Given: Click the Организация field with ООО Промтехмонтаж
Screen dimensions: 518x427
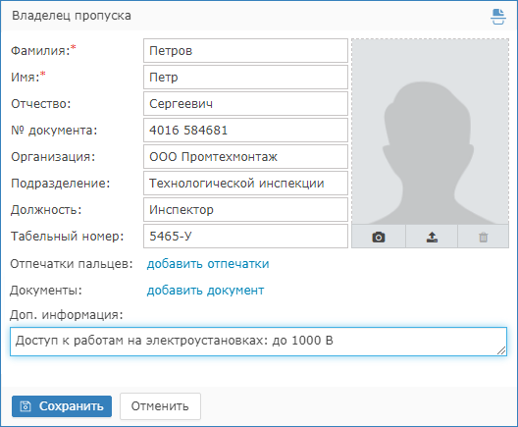Looking at the screenshot, I should [245, 157].
